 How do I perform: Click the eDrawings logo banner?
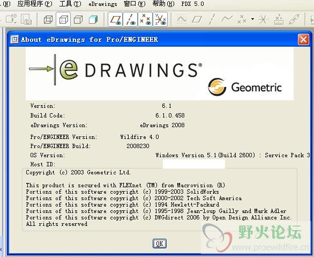(x=160, y=74)
